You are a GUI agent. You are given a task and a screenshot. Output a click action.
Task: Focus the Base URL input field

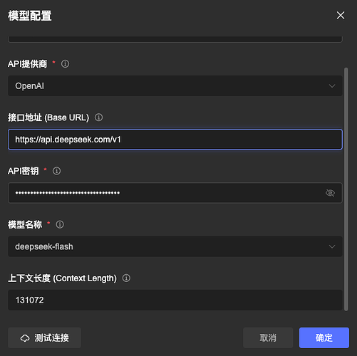click(x=175, y=140)
